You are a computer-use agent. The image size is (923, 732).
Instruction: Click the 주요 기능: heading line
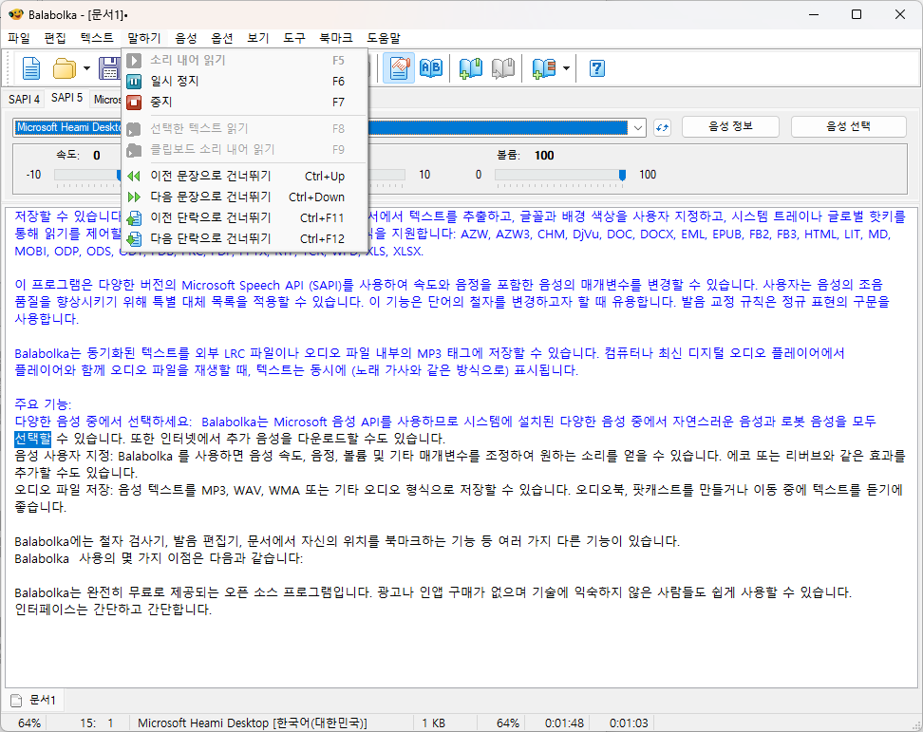(43, 404)
